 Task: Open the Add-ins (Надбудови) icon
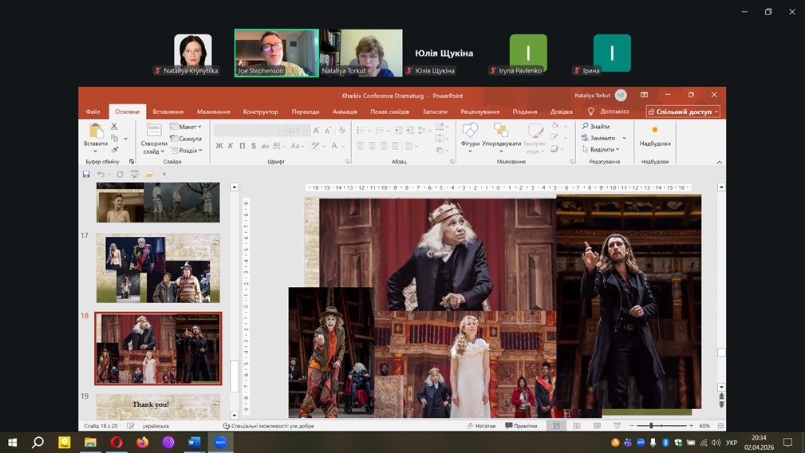click(x=655, y=133)
